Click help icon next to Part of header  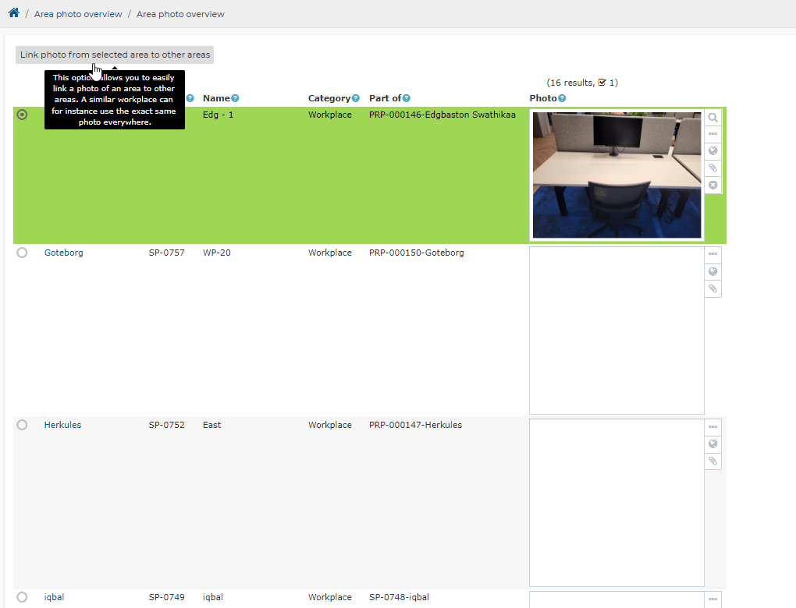pyautogui.click(x=407, y=98)
